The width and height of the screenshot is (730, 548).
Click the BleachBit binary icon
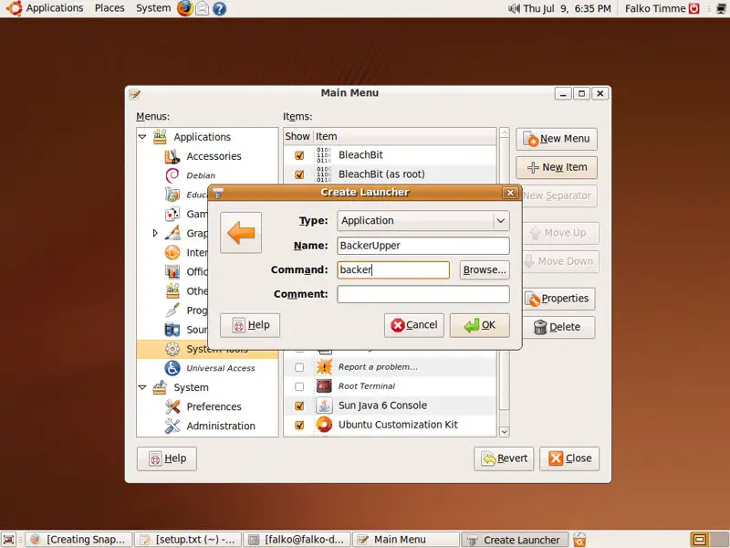coord(324,154)
